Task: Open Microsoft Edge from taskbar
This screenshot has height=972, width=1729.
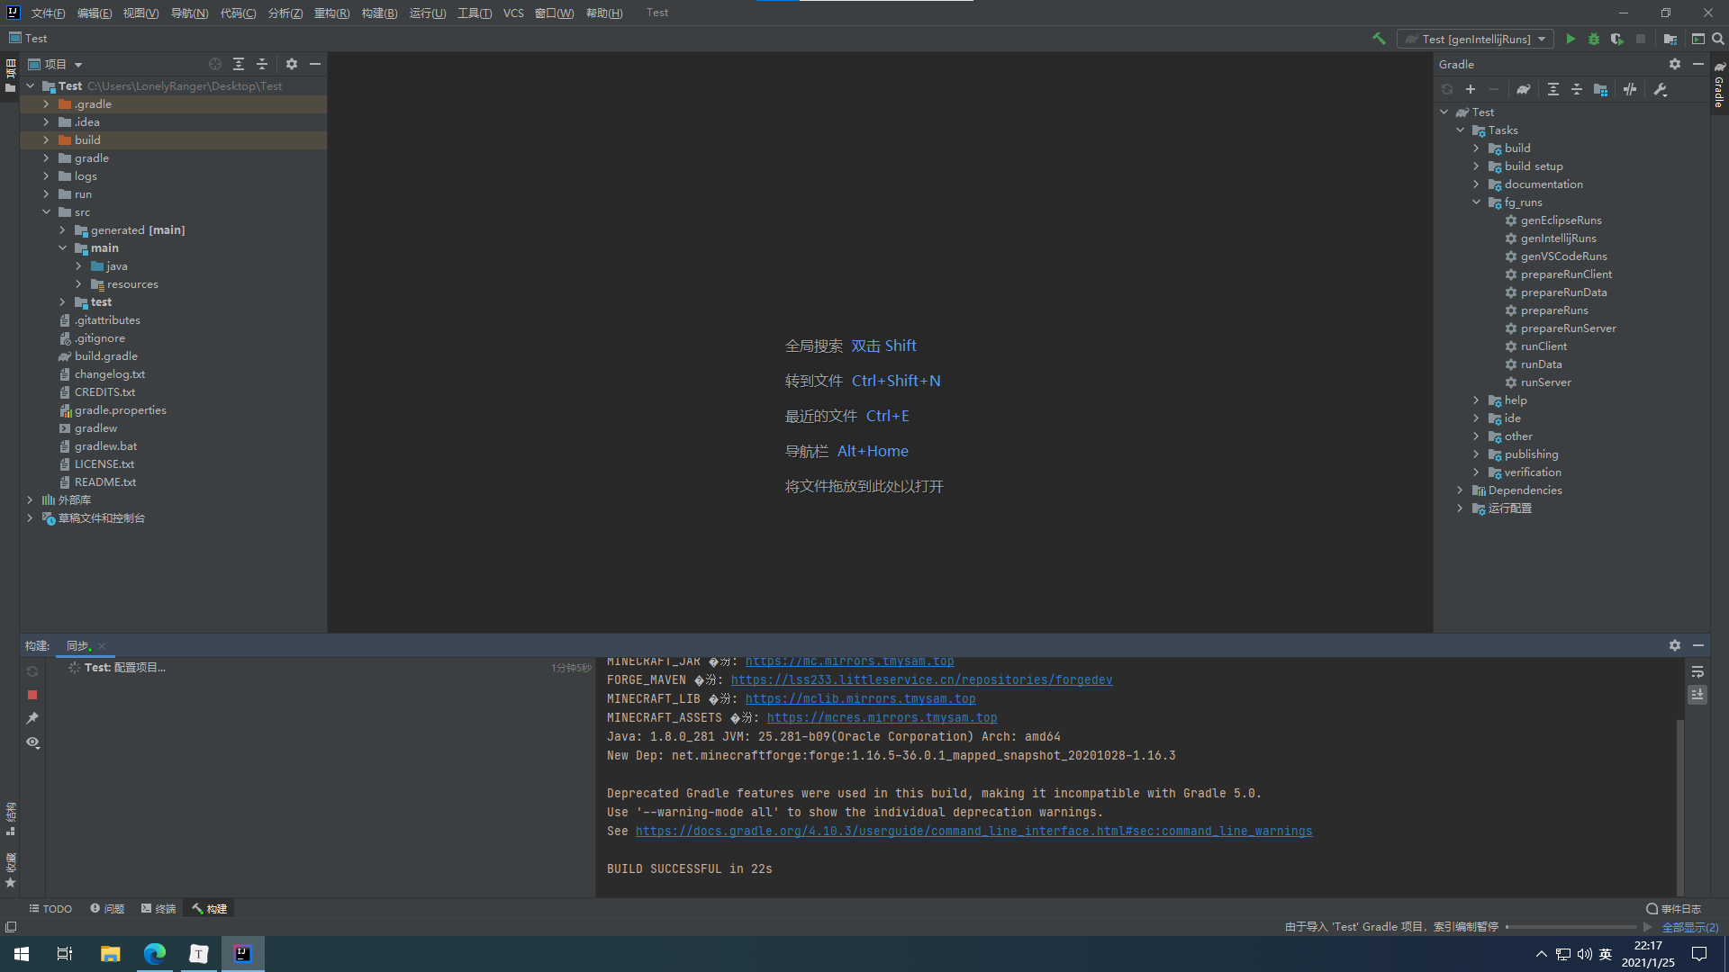Action: (155, 953)
